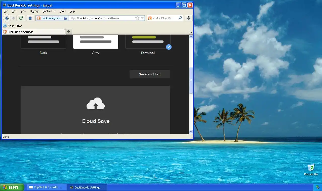
Task: Open the search engine selector dropdown
Action: [151, 18]
